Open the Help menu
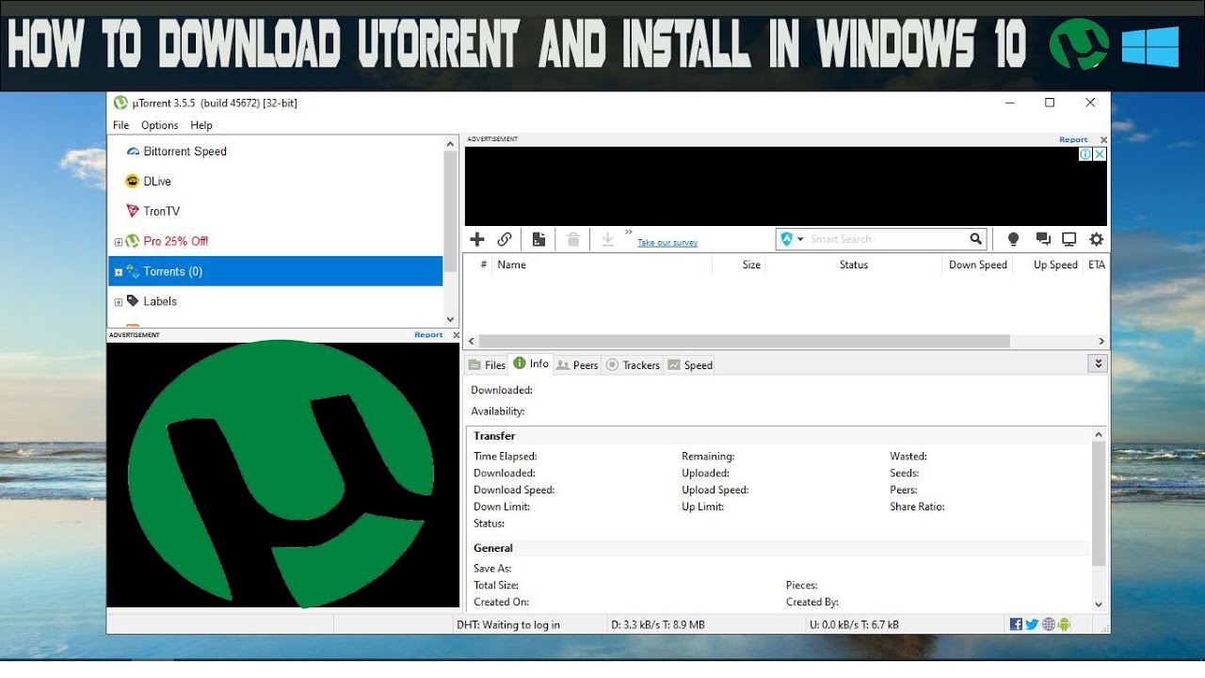This screenshot has height=678, width=1205. (x=201, y=125)
